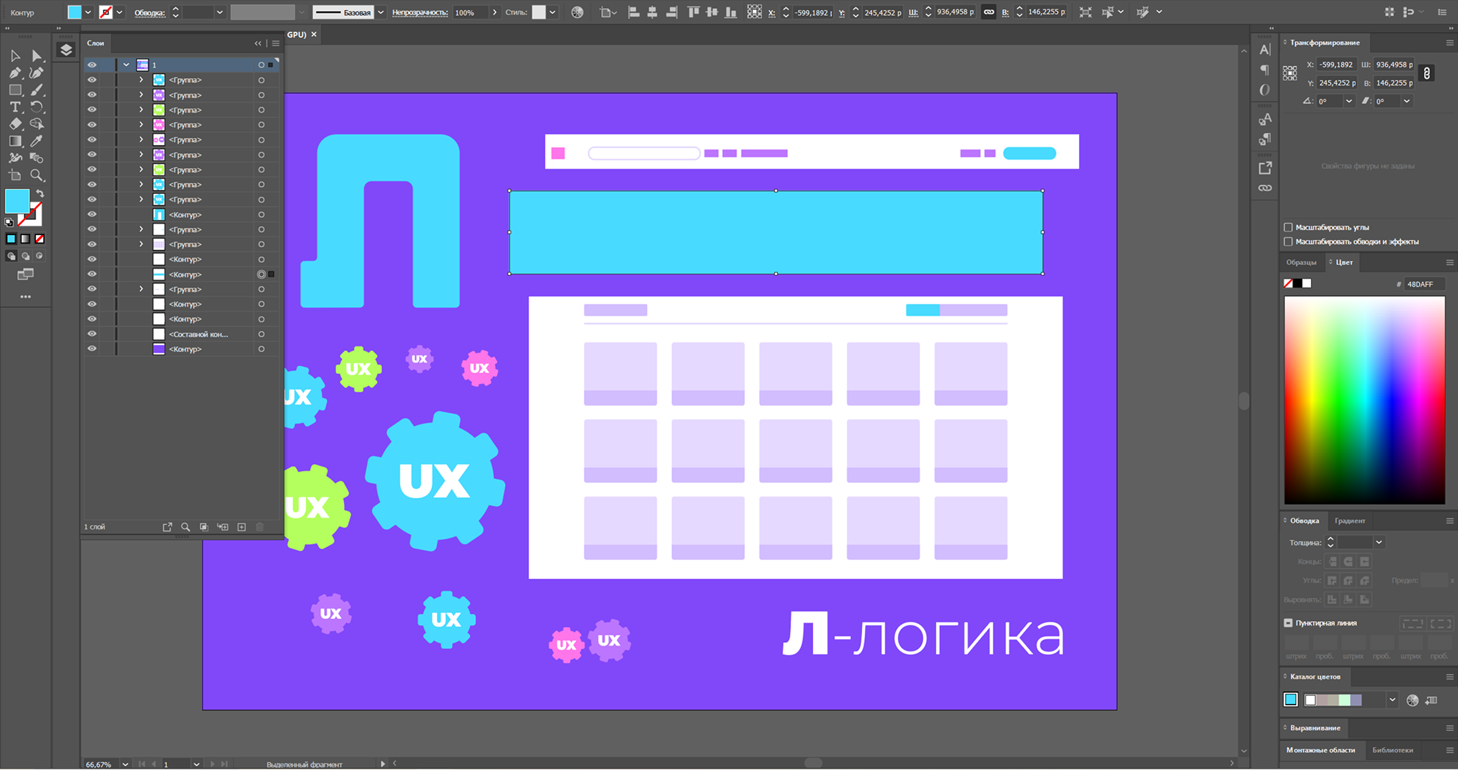Enable Пунктирная линия checkbox

tap(1288, 623)
